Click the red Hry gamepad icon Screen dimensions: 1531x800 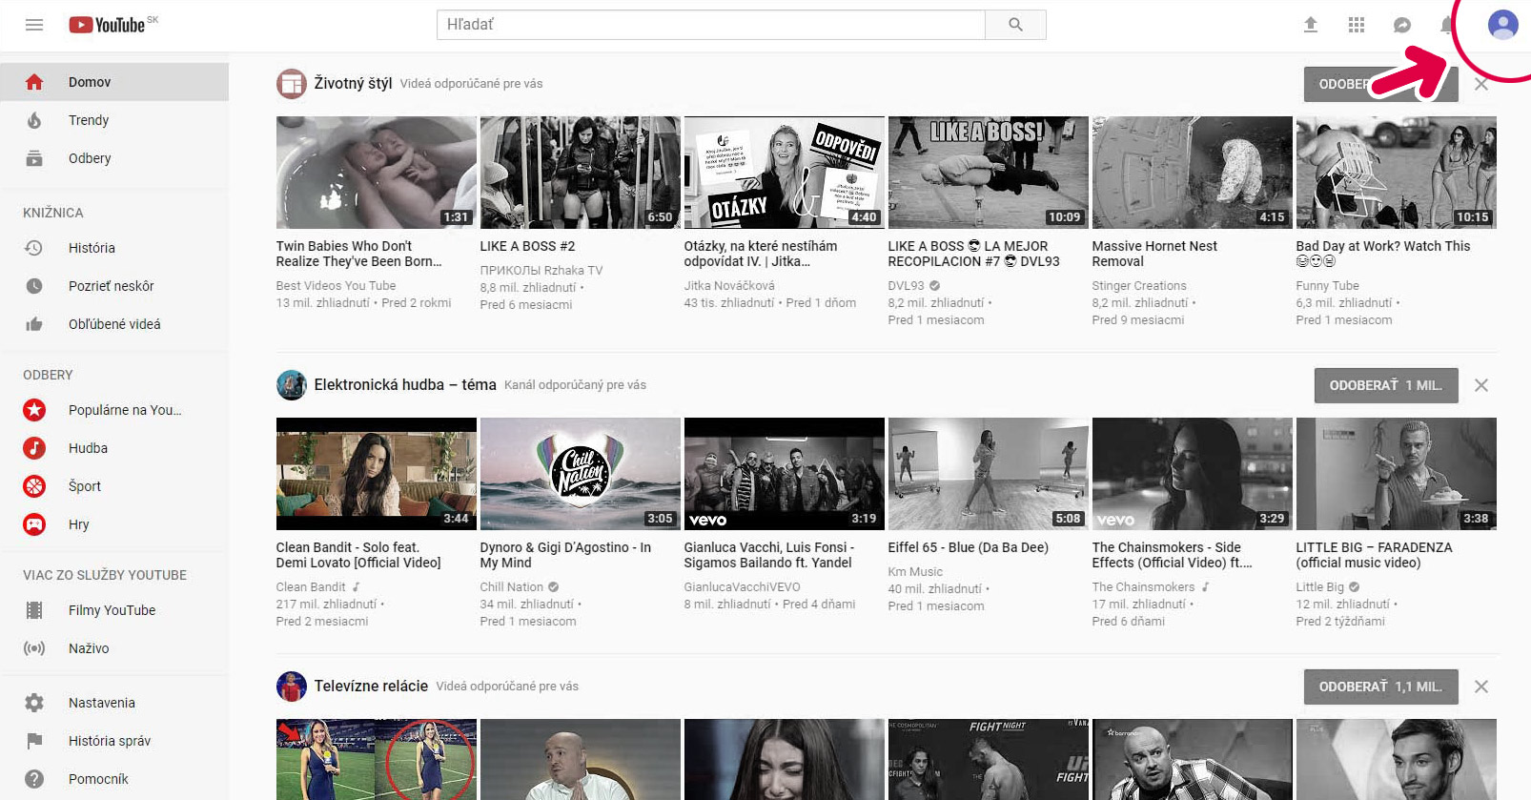[x=34, y=524]
